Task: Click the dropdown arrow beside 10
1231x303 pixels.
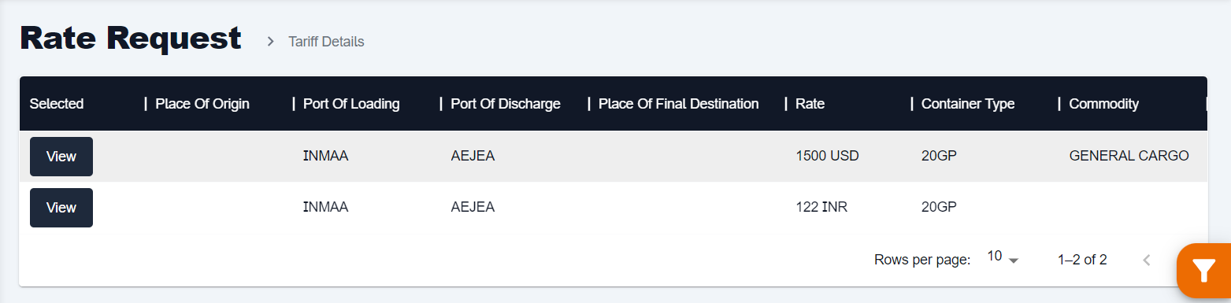Action: tap(1014, 261)
